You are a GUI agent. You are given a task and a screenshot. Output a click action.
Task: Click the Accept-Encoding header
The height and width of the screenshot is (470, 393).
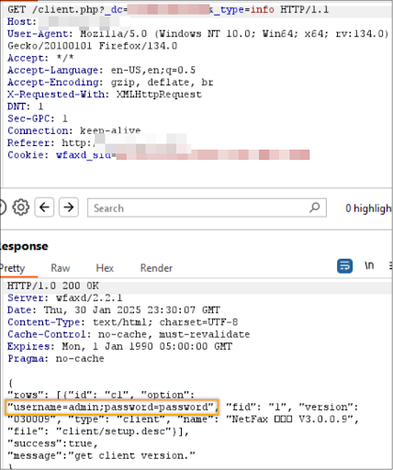tap(110, 83)
